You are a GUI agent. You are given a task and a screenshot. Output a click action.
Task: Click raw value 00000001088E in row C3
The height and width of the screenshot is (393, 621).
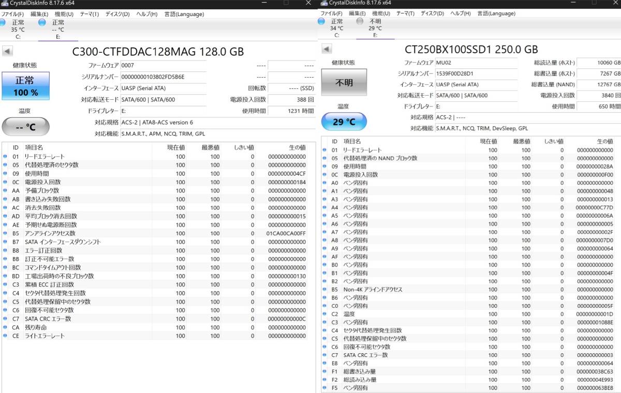(595, 322)
